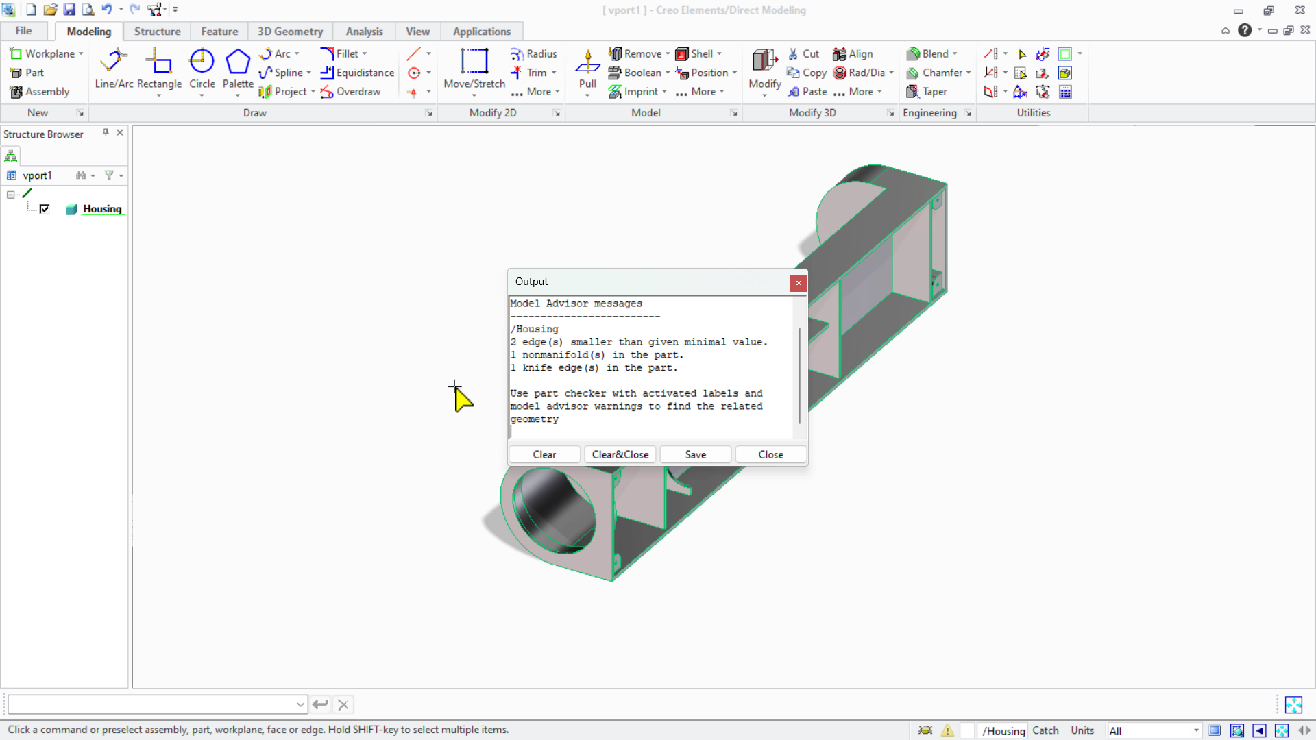Choose the Shell command
The height and width of the screenshot is (740, 1316).
[694, 53]
